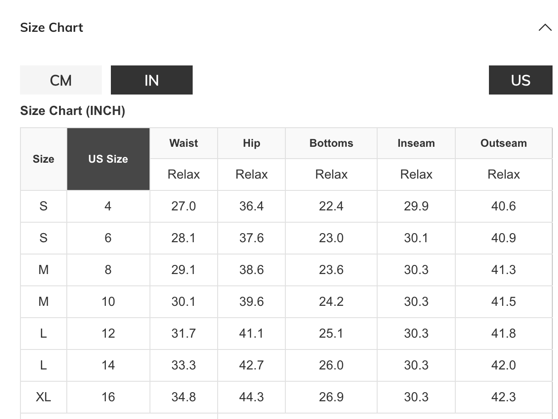This screenshot has height=419, width=558.
Task: Click waist value 31.7
Action: coord(184,334)
